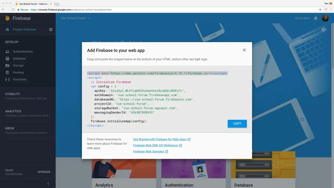This screenshot has width=334, height=188.
Task: Expand the GROW sidebar group
Action: coord(28,130)
